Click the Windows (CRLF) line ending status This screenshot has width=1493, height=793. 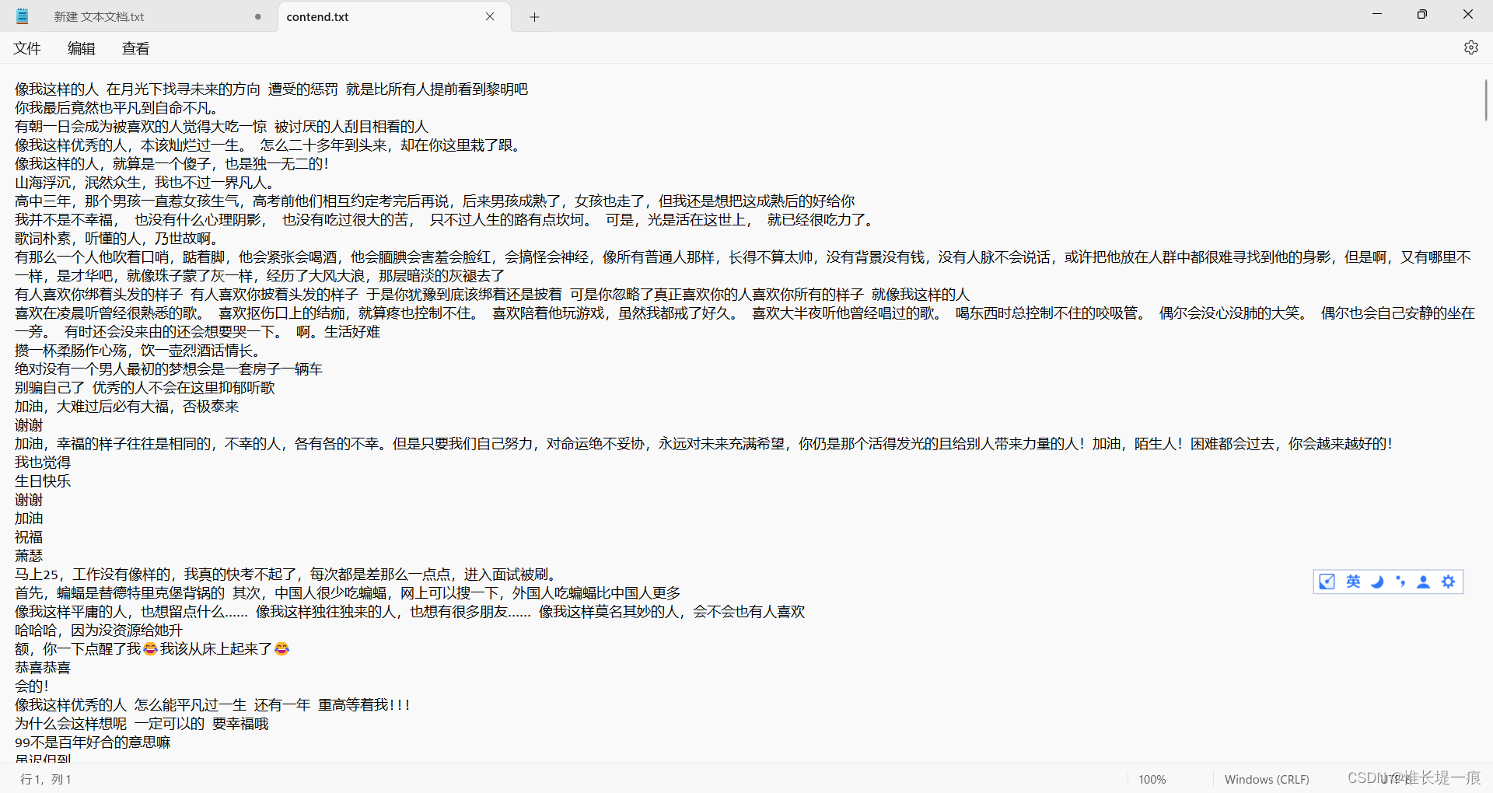[1266, 779]
